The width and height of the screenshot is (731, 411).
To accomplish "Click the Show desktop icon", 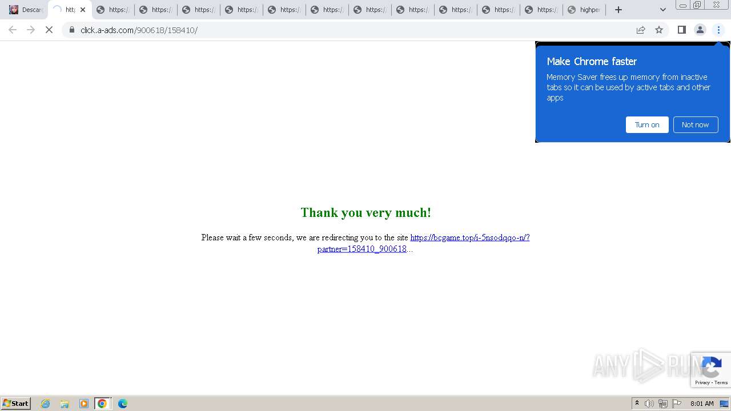I will 725,404.
